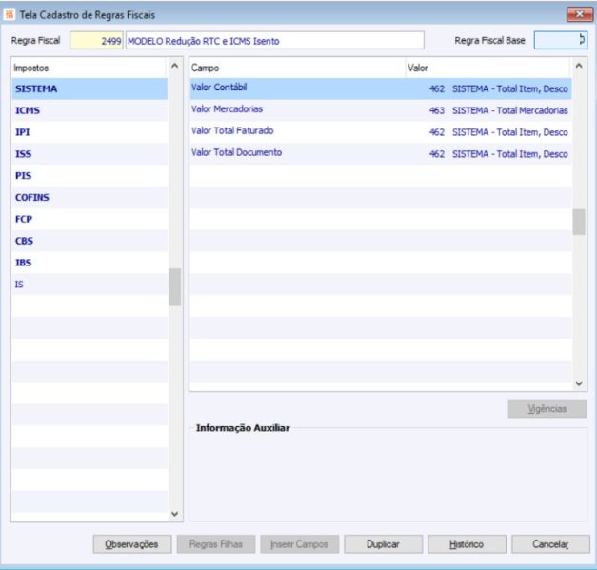Click the Impostos list scrollbar thumb
Image resolution: width=597 pixels, height=570 pixels.
click(175, 286)
